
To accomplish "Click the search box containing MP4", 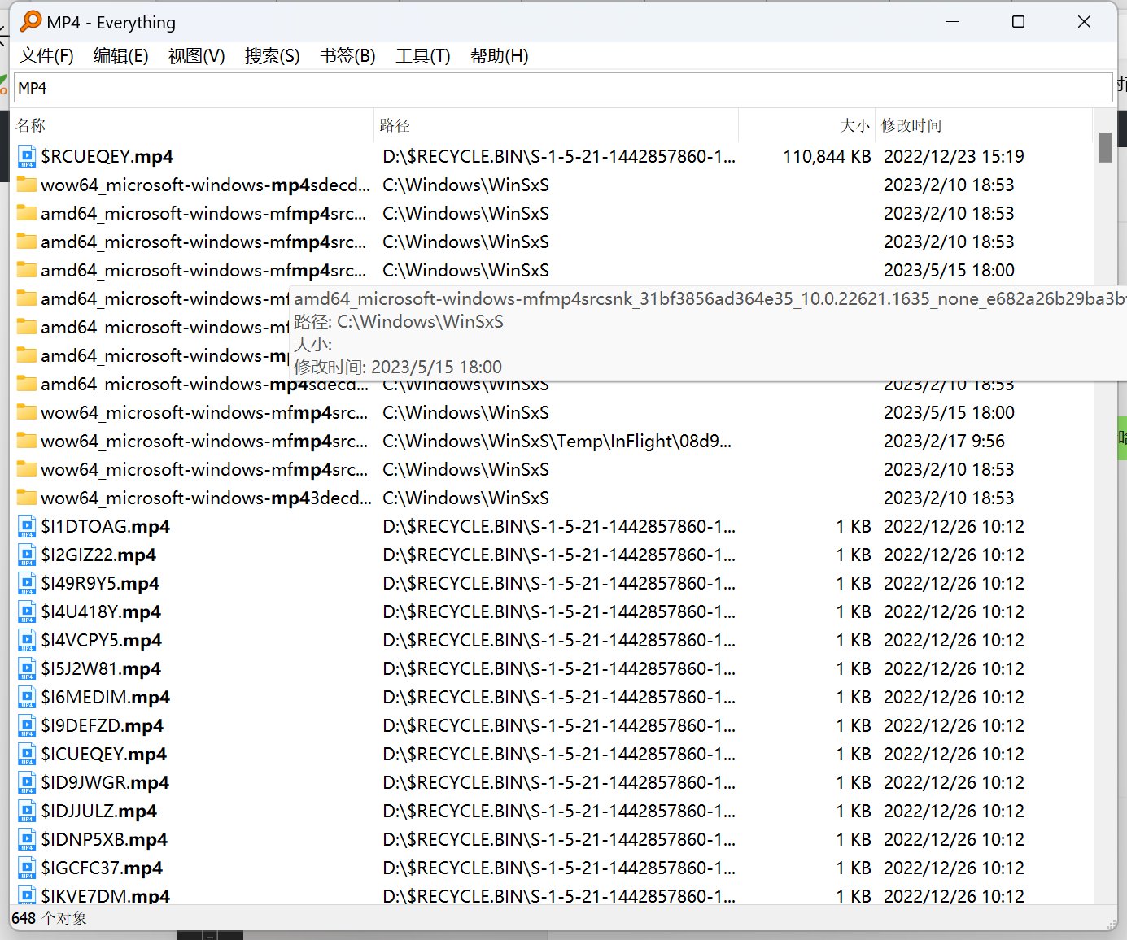I will tap(563, 88).
